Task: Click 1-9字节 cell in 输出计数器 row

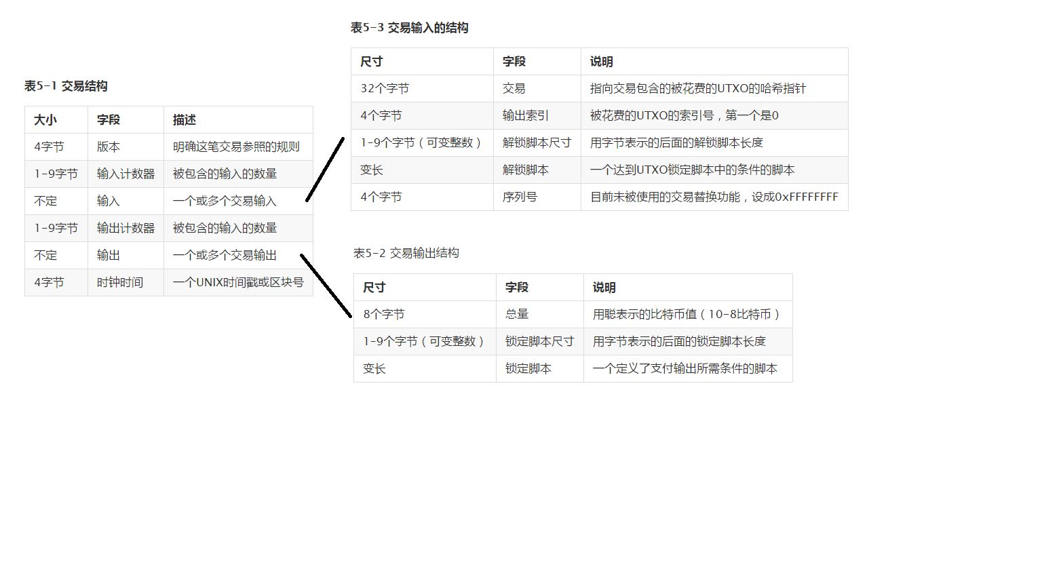Action: coord(56,229)
